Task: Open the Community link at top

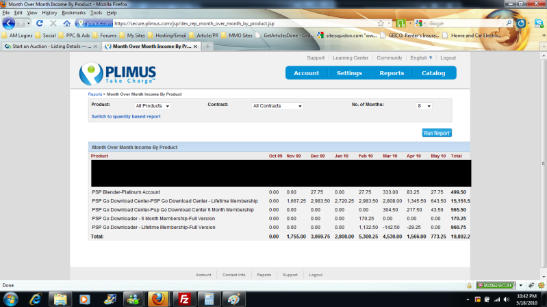Action: (390, 58)
